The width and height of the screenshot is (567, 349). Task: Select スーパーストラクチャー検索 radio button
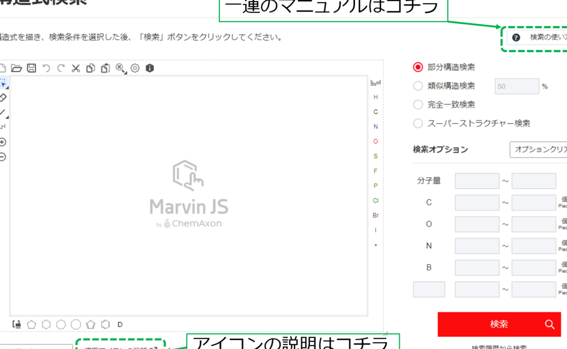[x=417, y=123]
